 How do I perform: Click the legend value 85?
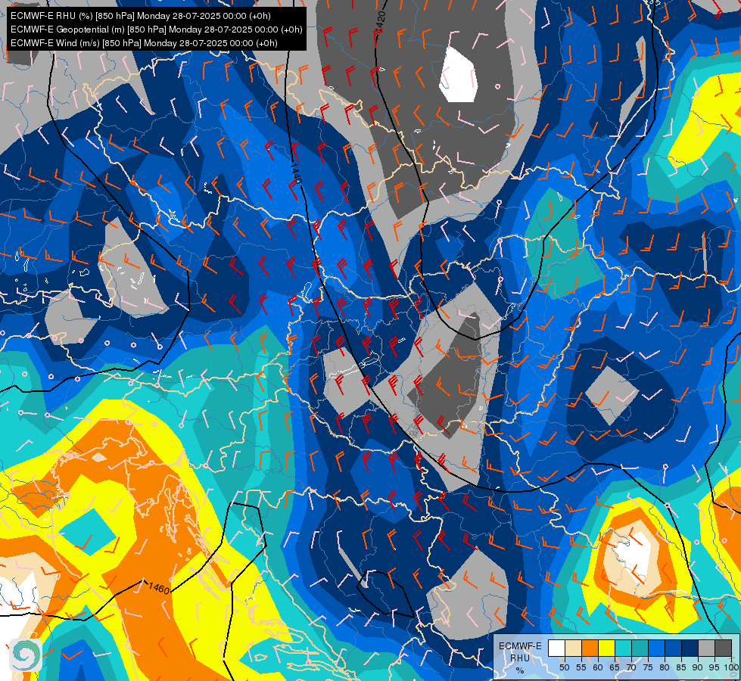(x=681, y=667)
